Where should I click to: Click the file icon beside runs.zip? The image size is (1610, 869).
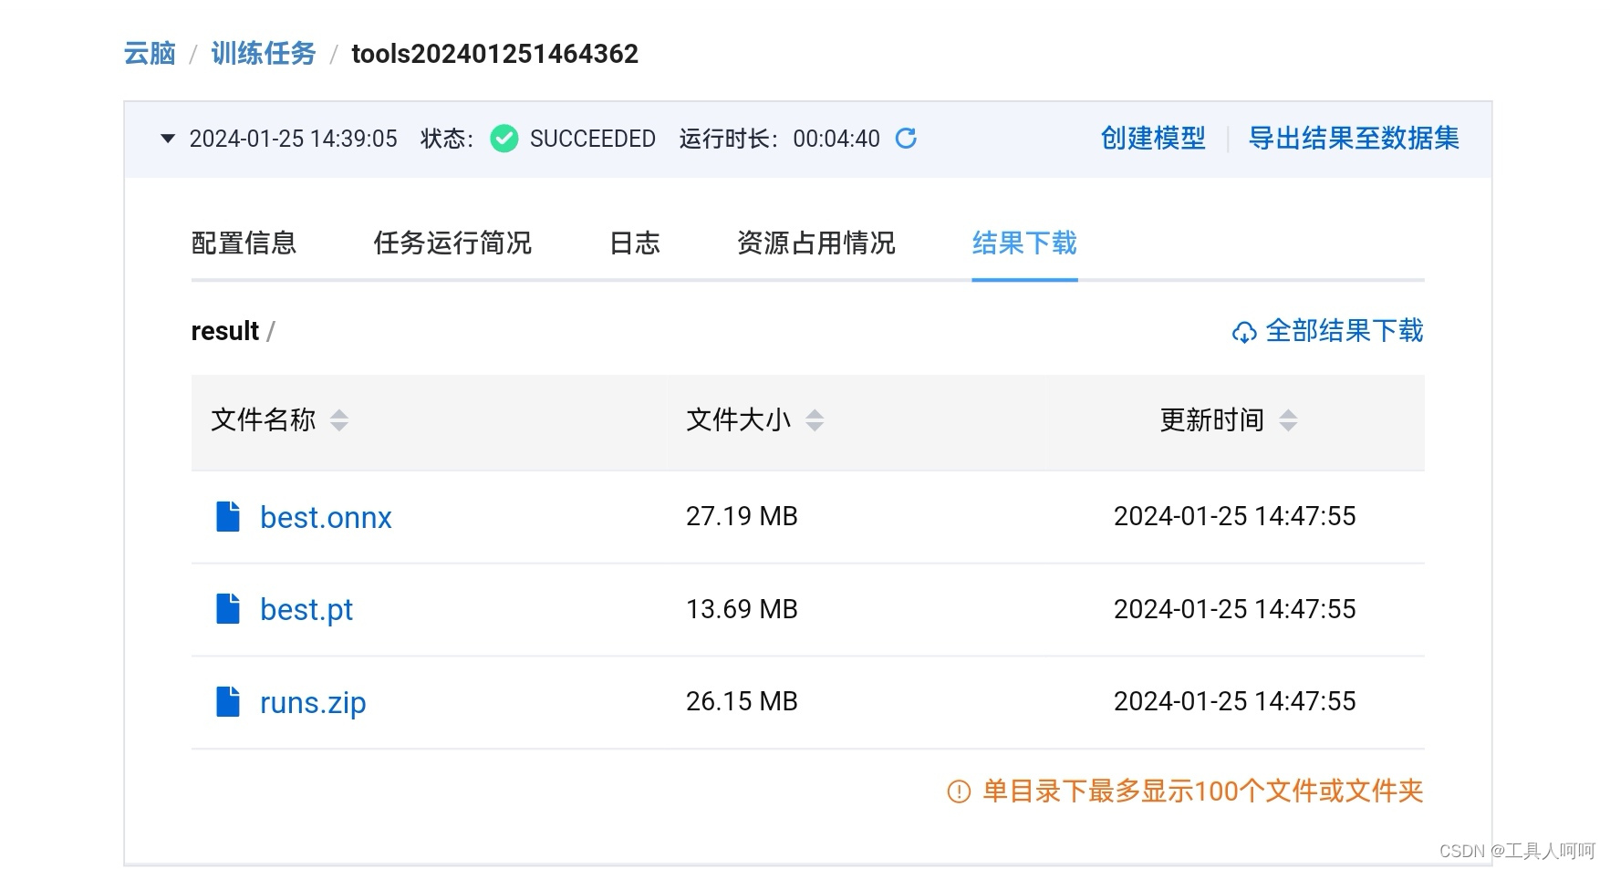coord(228,701)
